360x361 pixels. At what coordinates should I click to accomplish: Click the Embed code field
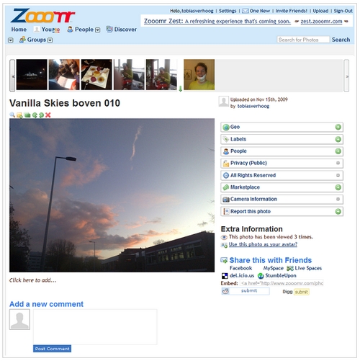pos(282,283)
